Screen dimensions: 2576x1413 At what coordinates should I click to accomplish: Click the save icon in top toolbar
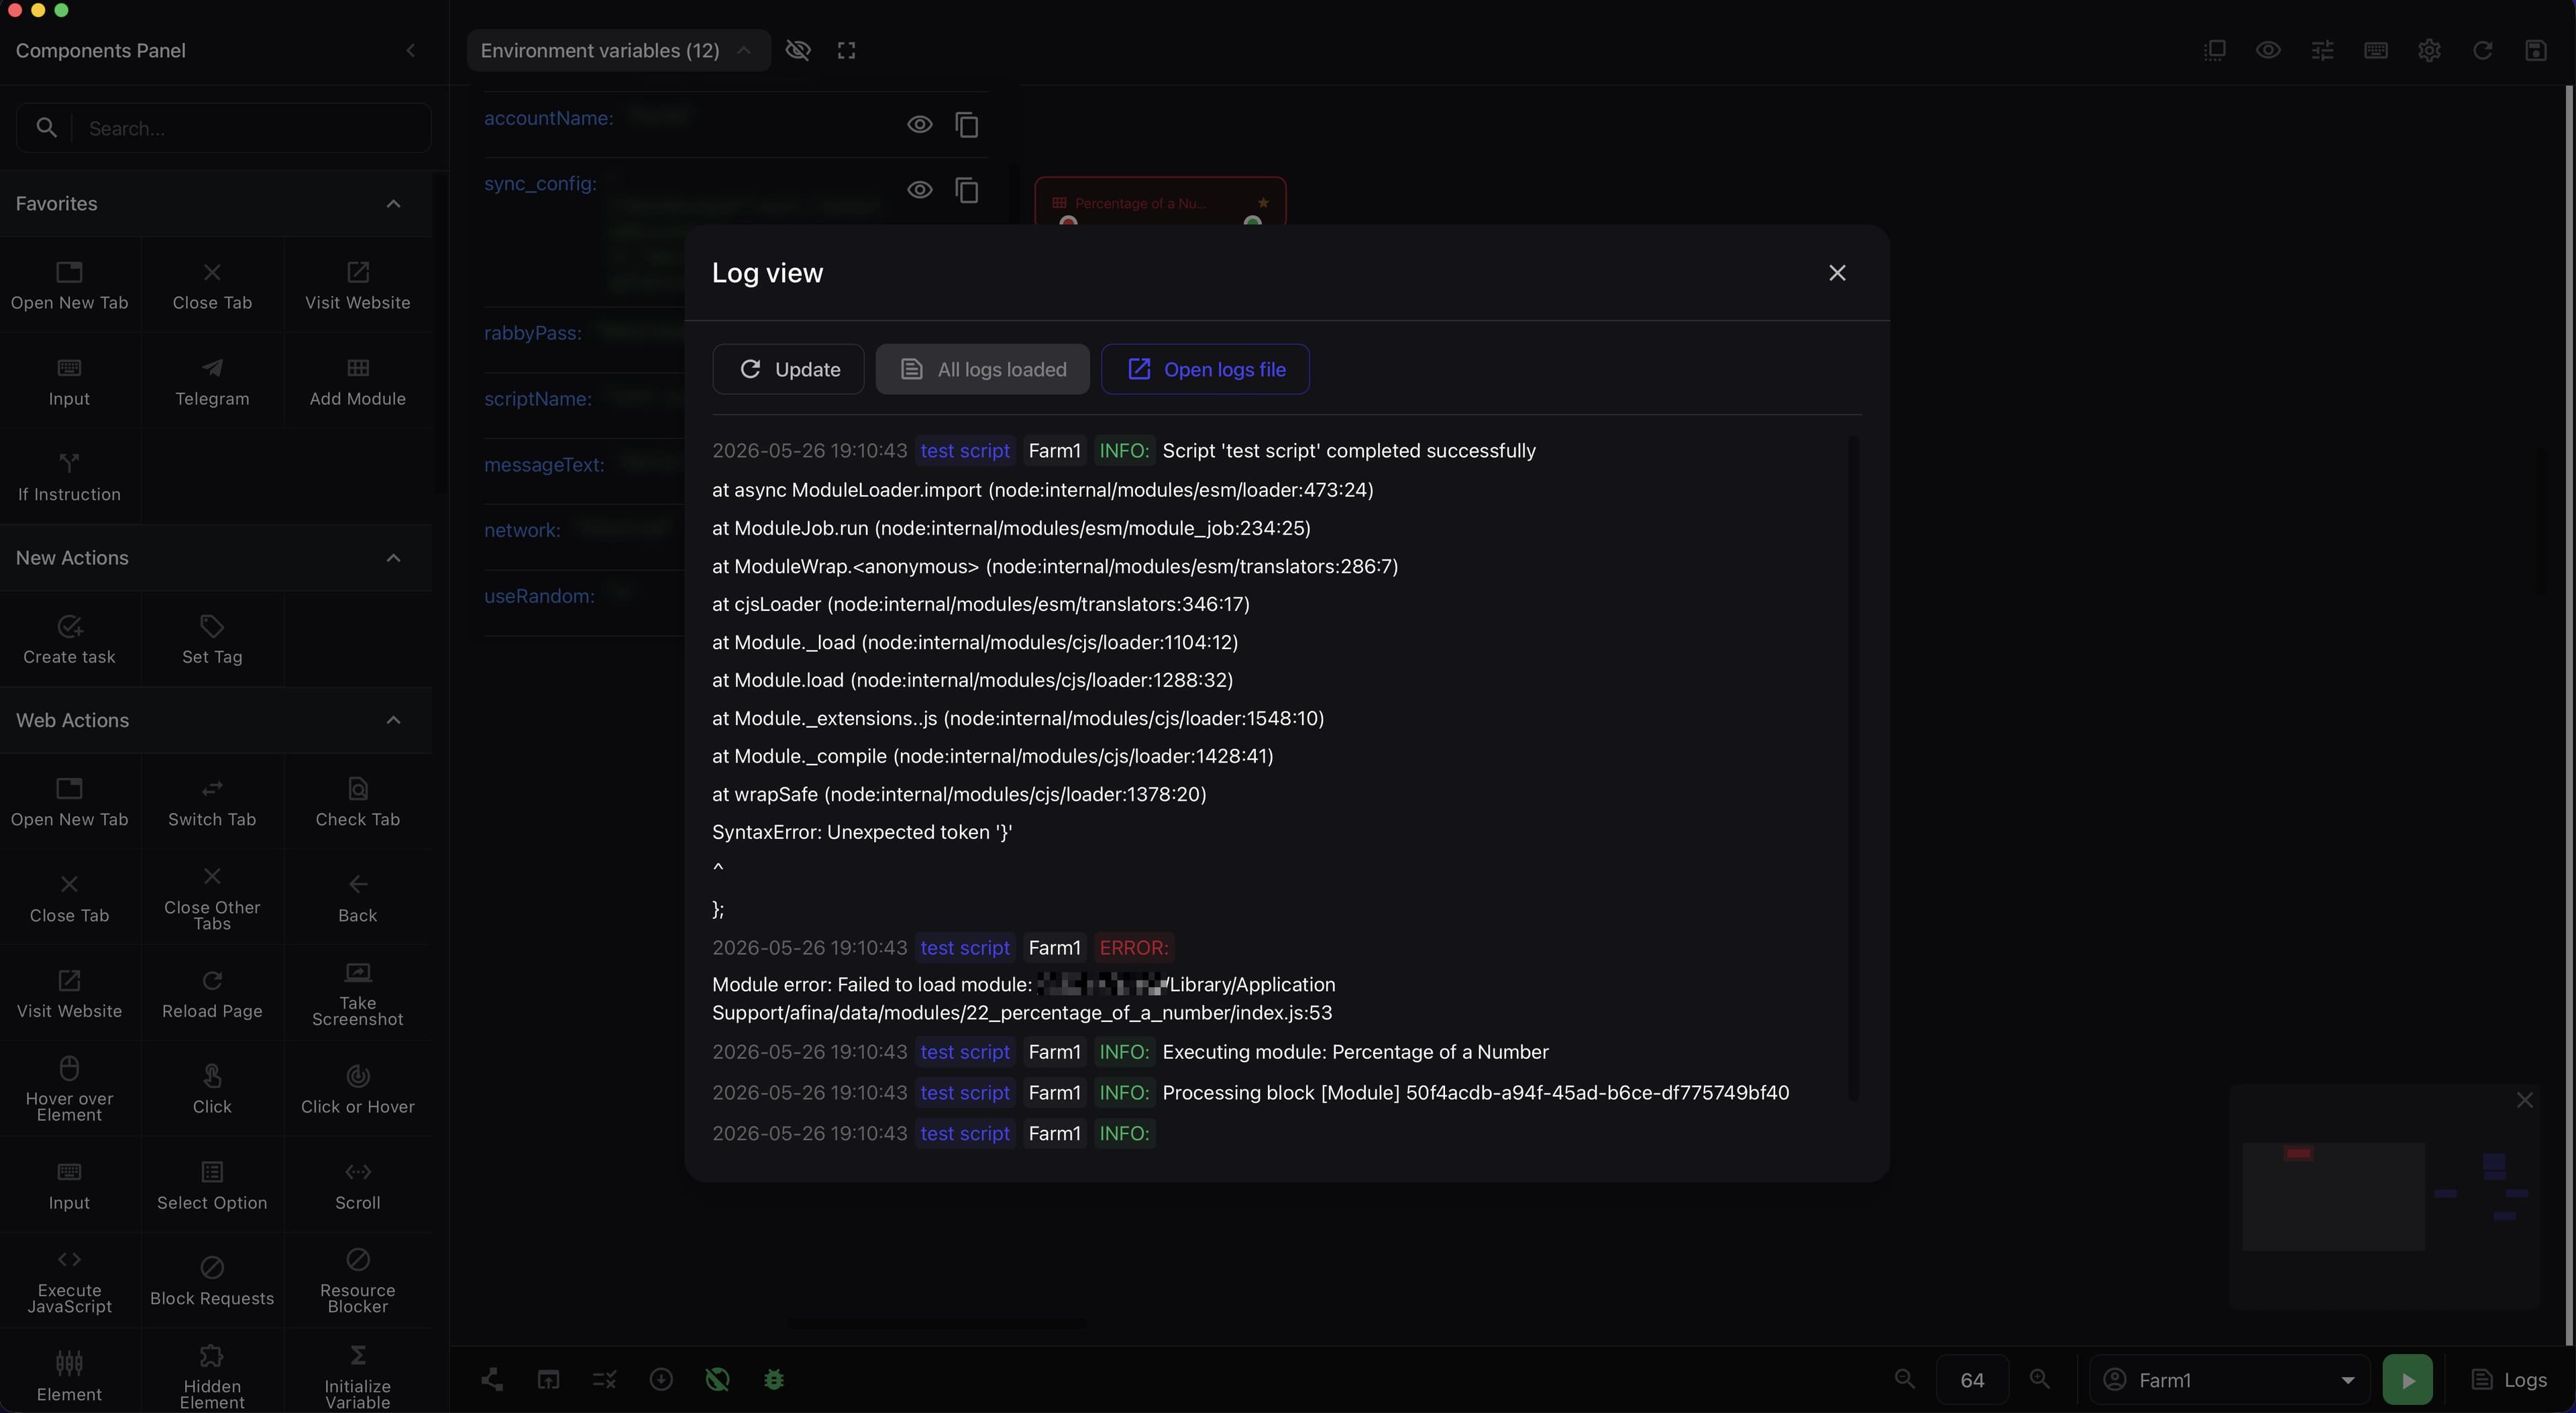coord(2536,50)
